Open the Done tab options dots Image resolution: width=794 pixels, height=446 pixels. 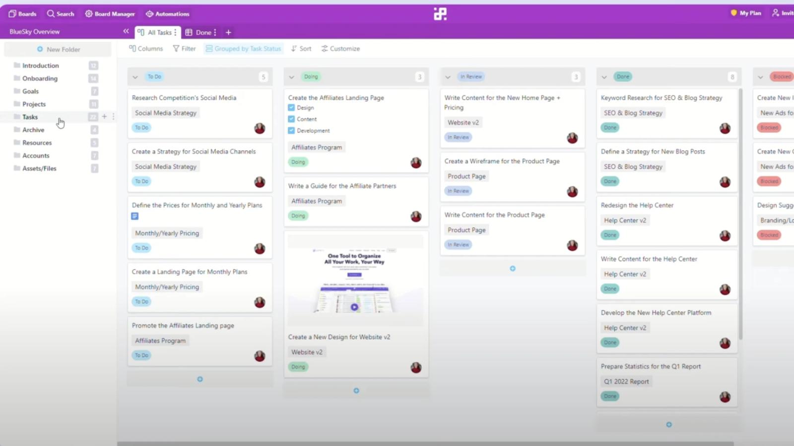[215, 32]
